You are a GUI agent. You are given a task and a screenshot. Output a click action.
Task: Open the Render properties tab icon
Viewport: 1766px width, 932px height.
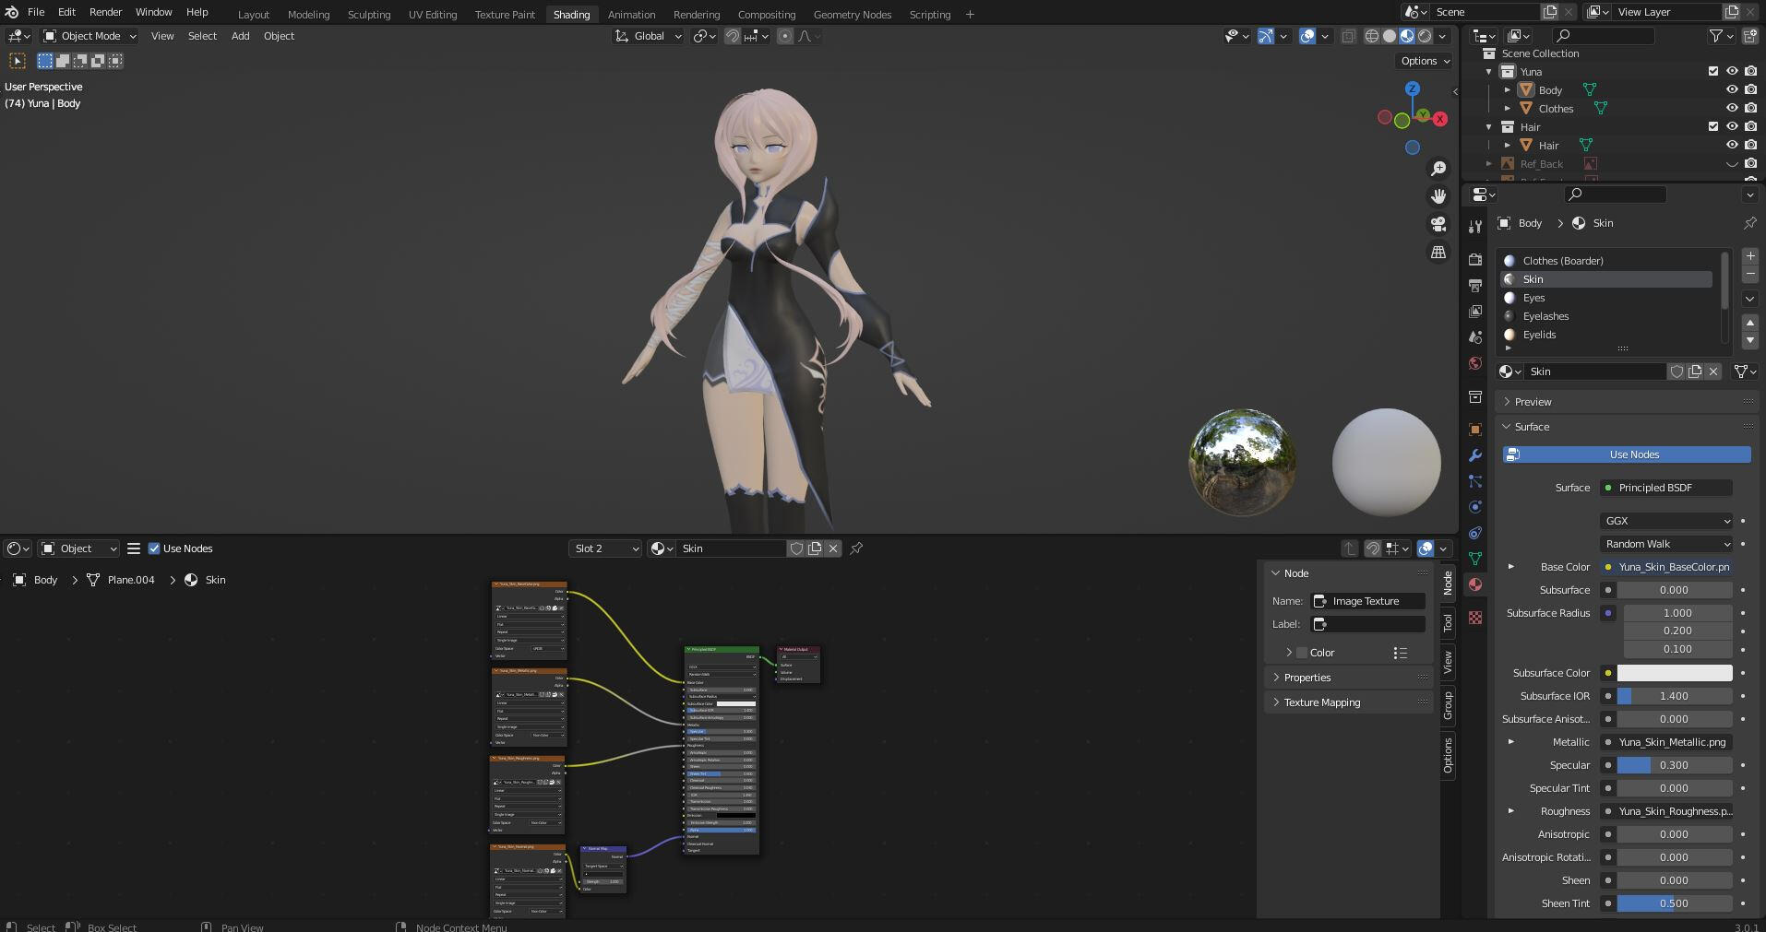1474,260
